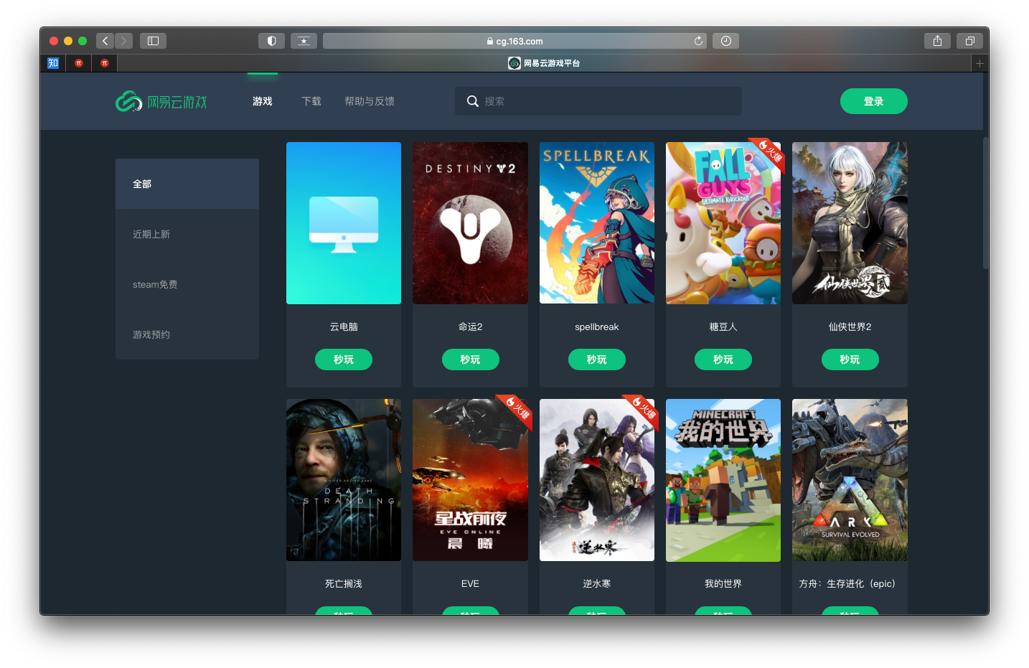This screenshot has width=1029, height=668.
Task: Click the 命运2 title text
Action: (x=470, y=326)
